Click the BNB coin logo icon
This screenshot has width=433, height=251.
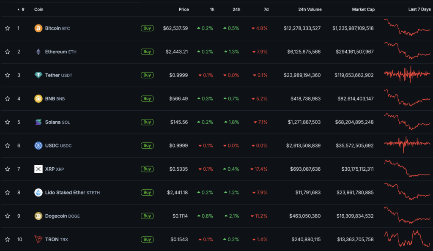coord(38,99)
